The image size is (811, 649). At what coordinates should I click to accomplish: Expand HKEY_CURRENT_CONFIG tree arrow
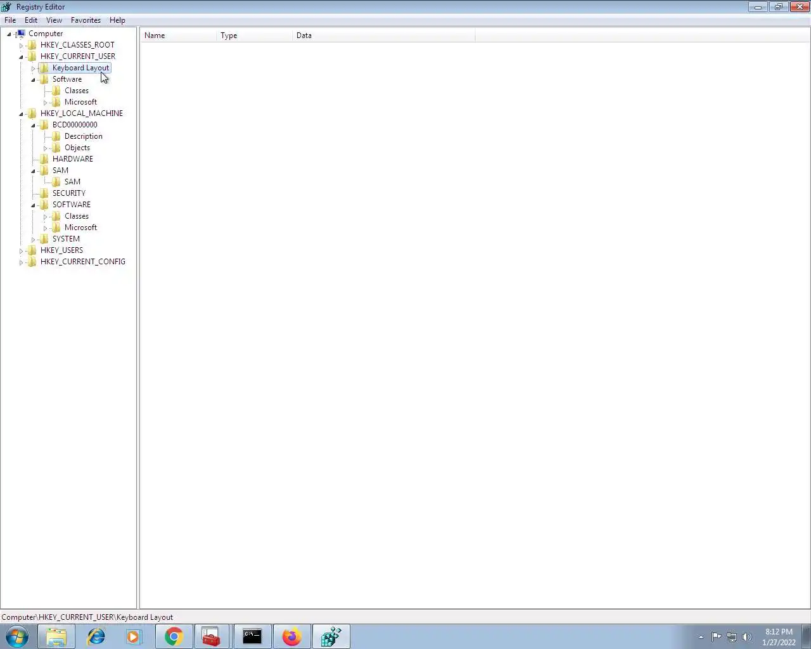(21, 262)
